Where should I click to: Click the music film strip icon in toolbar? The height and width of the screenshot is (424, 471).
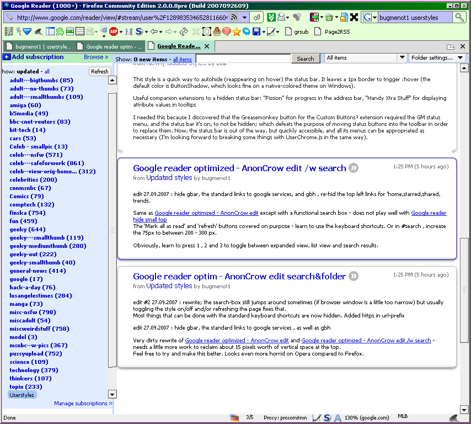(x=9, y=31)
